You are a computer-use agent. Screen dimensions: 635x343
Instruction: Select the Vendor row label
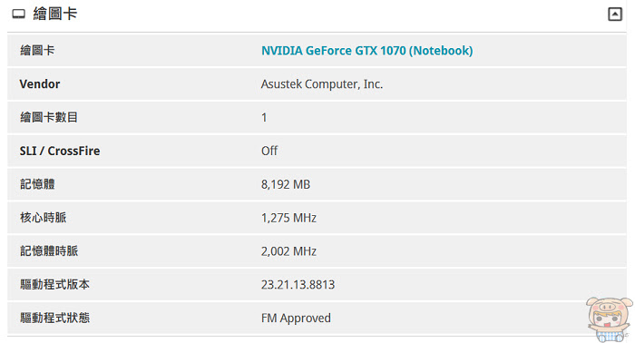pos(40,83)
